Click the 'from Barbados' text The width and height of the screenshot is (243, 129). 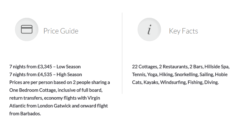pos(25,114)
